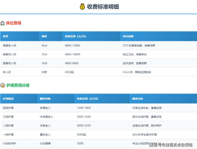The height and width of the screenshot is (149, 197).
Task: Click the 6800-10800 price cell
Action: point(72,54)
